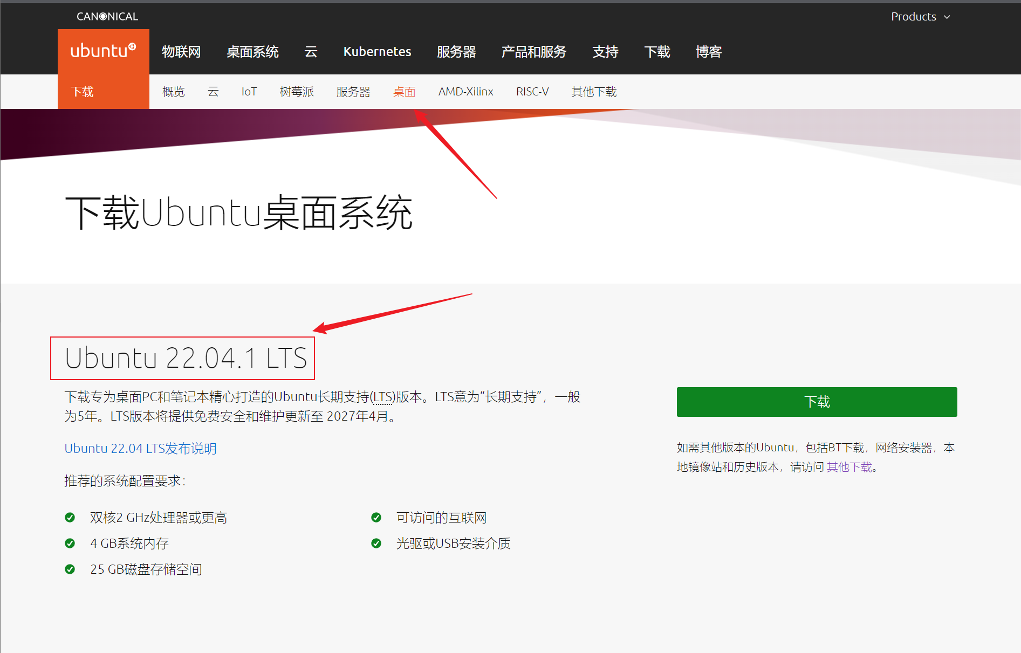Expand the Products dropdown

920,17
